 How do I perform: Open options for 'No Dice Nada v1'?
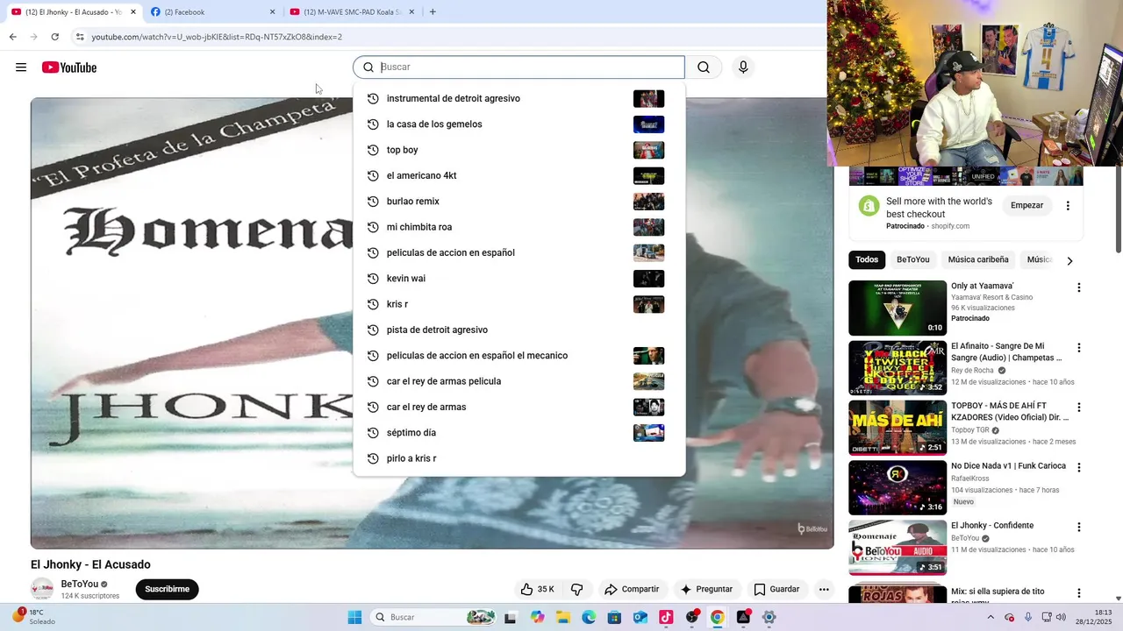coord(1079,467)
